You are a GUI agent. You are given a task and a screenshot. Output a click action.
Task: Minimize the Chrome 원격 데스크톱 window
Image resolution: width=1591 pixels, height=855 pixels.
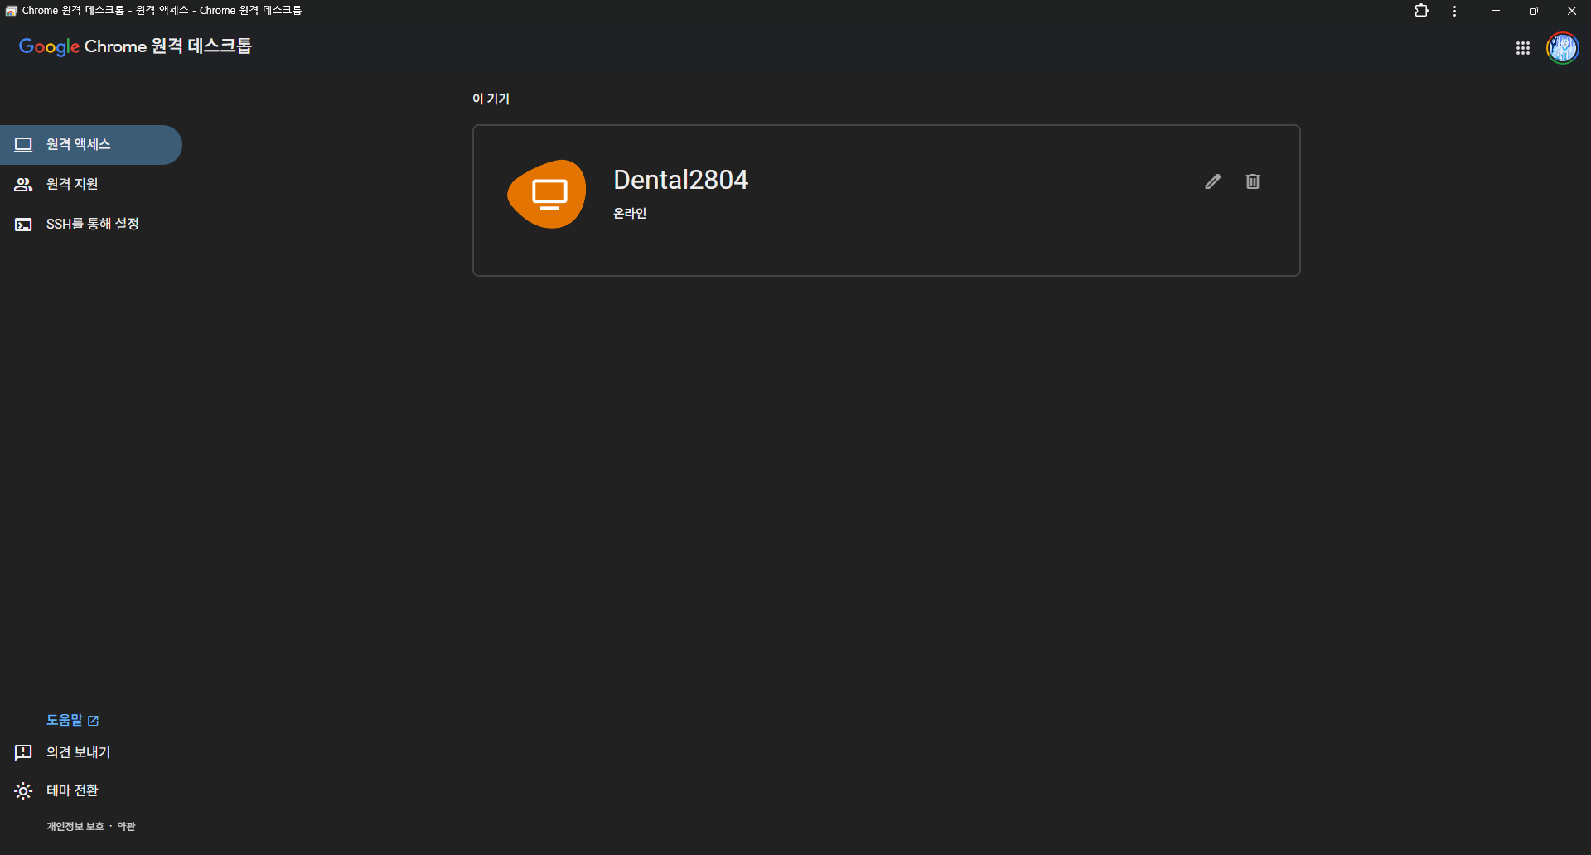pyautogui.click(x=1496, y=11)
